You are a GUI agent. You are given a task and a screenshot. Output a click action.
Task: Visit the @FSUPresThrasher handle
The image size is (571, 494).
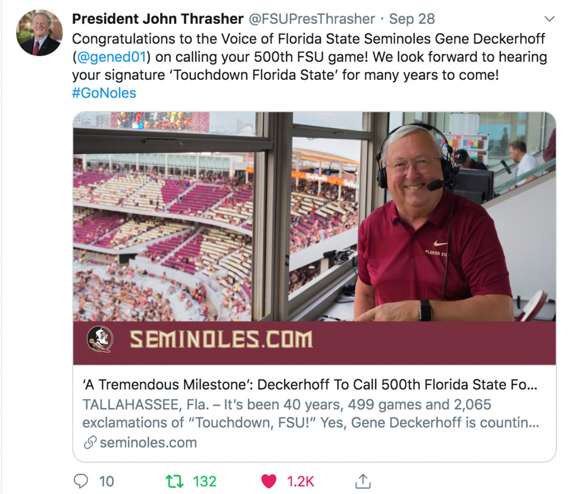point(311,19)
